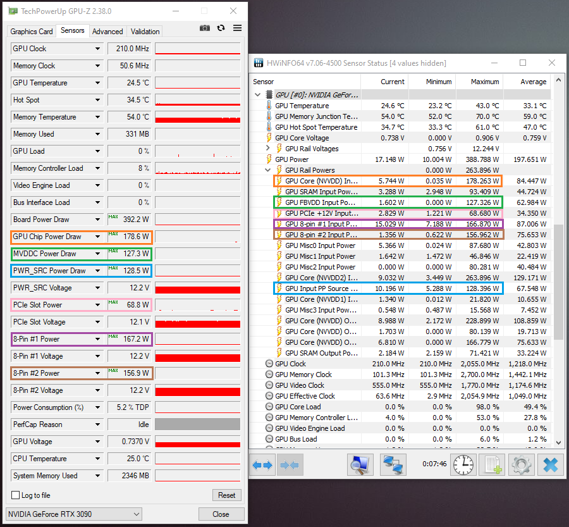This screenshot has height=527, width=569.
Task: Open the GPU Chip Power Draw dropdown arrow
Action: point(97,236)
